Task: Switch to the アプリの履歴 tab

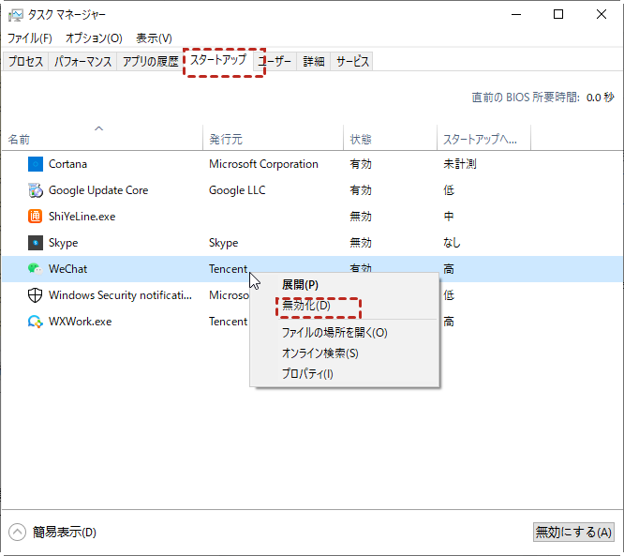Action: click(150, 61)
